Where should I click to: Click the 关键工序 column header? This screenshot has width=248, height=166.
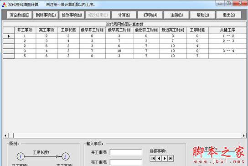(227, 30)
